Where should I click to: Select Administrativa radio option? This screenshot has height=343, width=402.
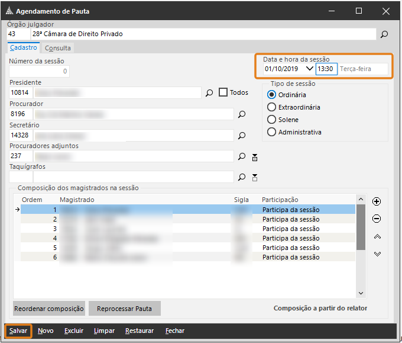tap(272, 132)
